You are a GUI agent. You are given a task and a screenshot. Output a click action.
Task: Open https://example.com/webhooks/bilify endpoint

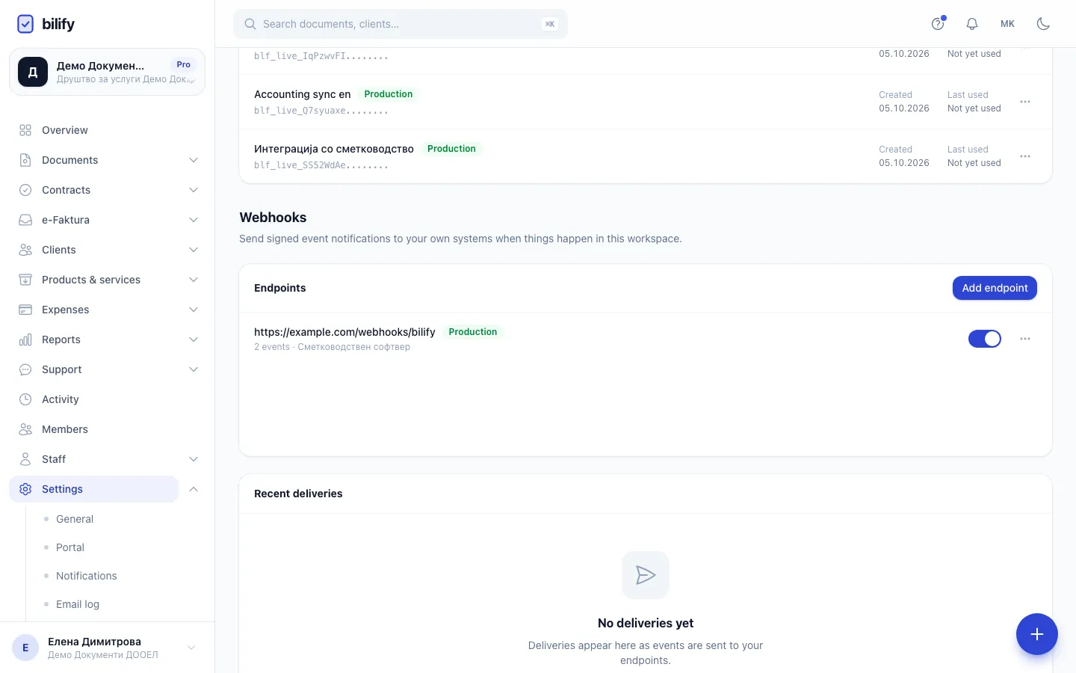click(x=344, y=332)
